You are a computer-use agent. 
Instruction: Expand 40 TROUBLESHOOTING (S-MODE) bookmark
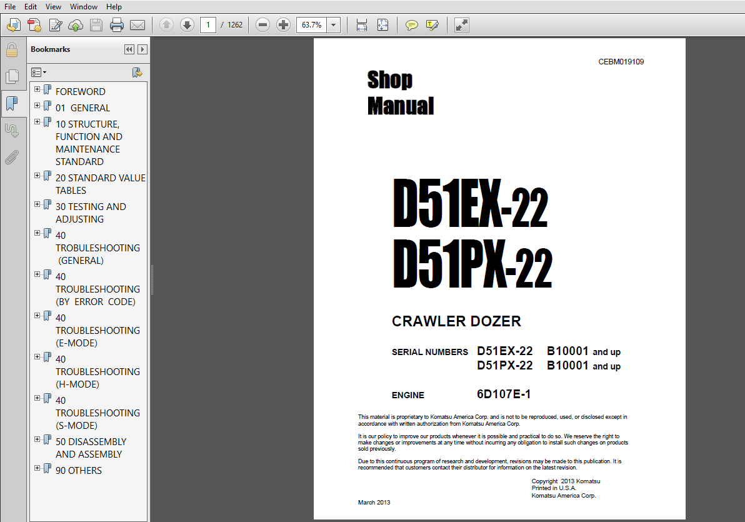pyautogui.click(x=37, y=398)
